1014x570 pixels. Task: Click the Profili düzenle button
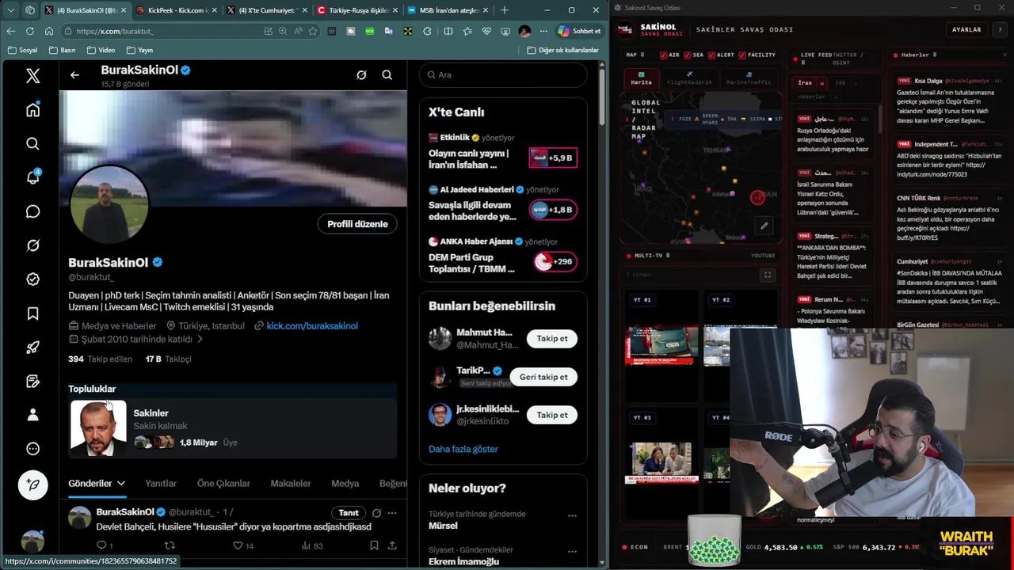[357, 224]
